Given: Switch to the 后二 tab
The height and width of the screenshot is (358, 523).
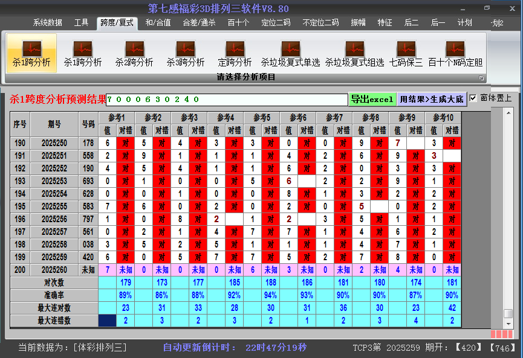Looking at the screenshot, I should (x=411, y=23).
